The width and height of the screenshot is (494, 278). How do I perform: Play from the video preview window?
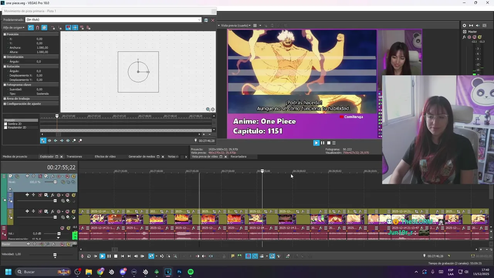(x=316, y=143)
